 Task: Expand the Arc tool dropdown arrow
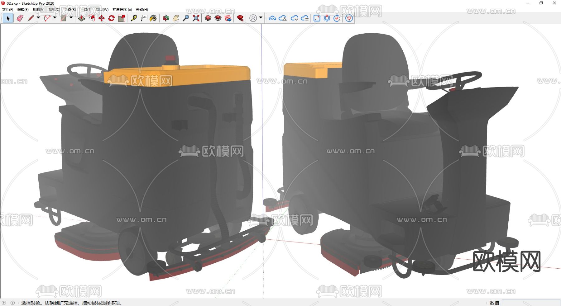(55, 18)
